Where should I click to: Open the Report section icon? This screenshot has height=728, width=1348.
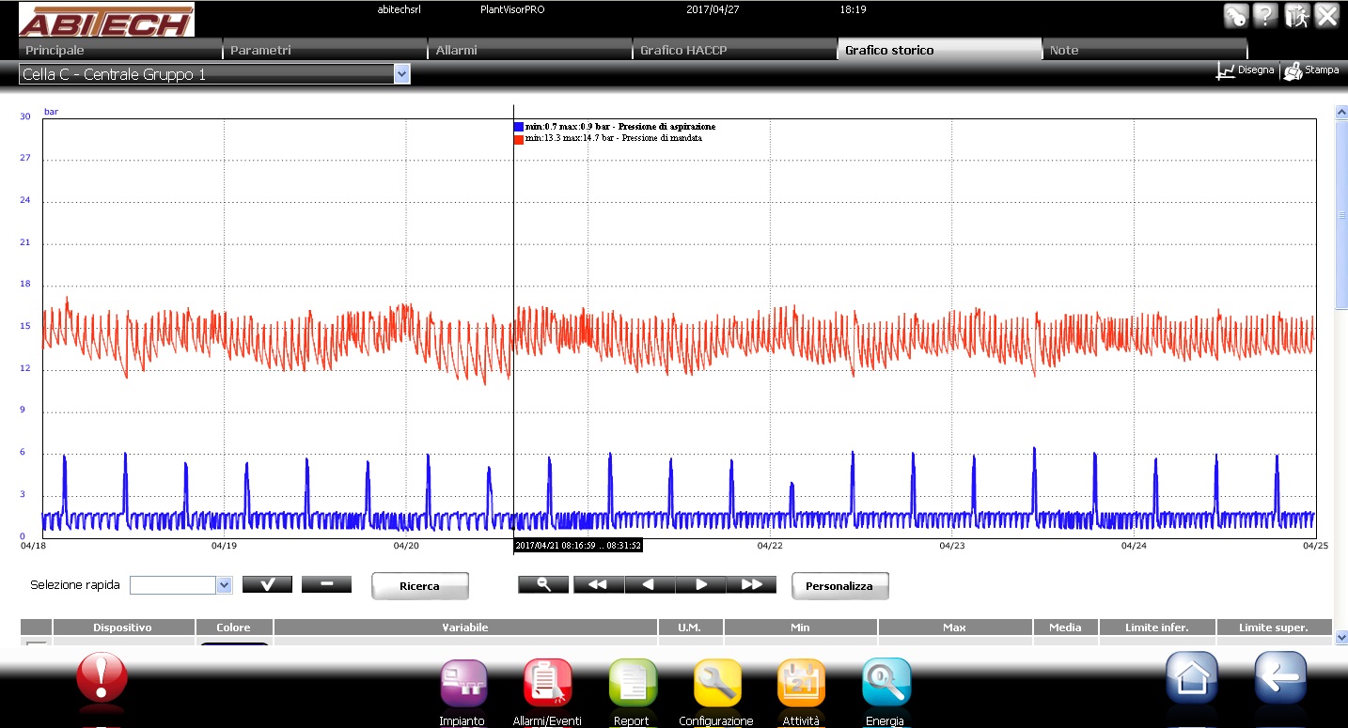pyautogui.click(x=632, y=684)
